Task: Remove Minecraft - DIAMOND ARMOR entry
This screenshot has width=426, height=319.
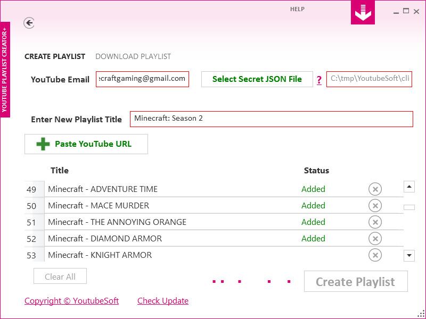Action: pyautogui.click(x=375, y=239)
